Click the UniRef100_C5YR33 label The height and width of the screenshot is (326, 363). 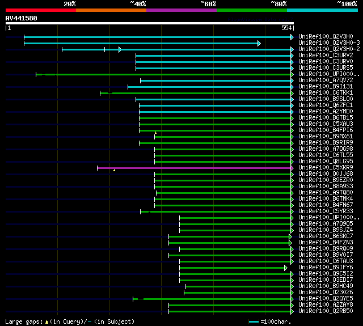[x=326, y=211]
